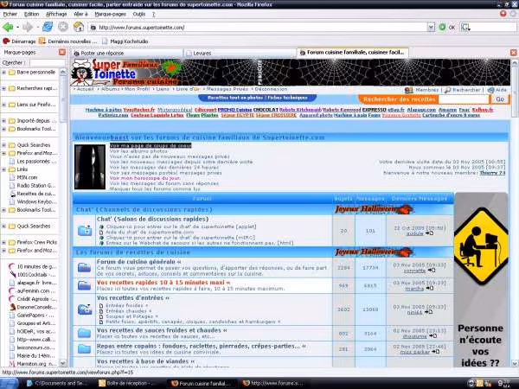Click last-post arrow in the Chat' row
Viewport: 519px width, 389px height.
pyautogui.click(x=430, y=233)
